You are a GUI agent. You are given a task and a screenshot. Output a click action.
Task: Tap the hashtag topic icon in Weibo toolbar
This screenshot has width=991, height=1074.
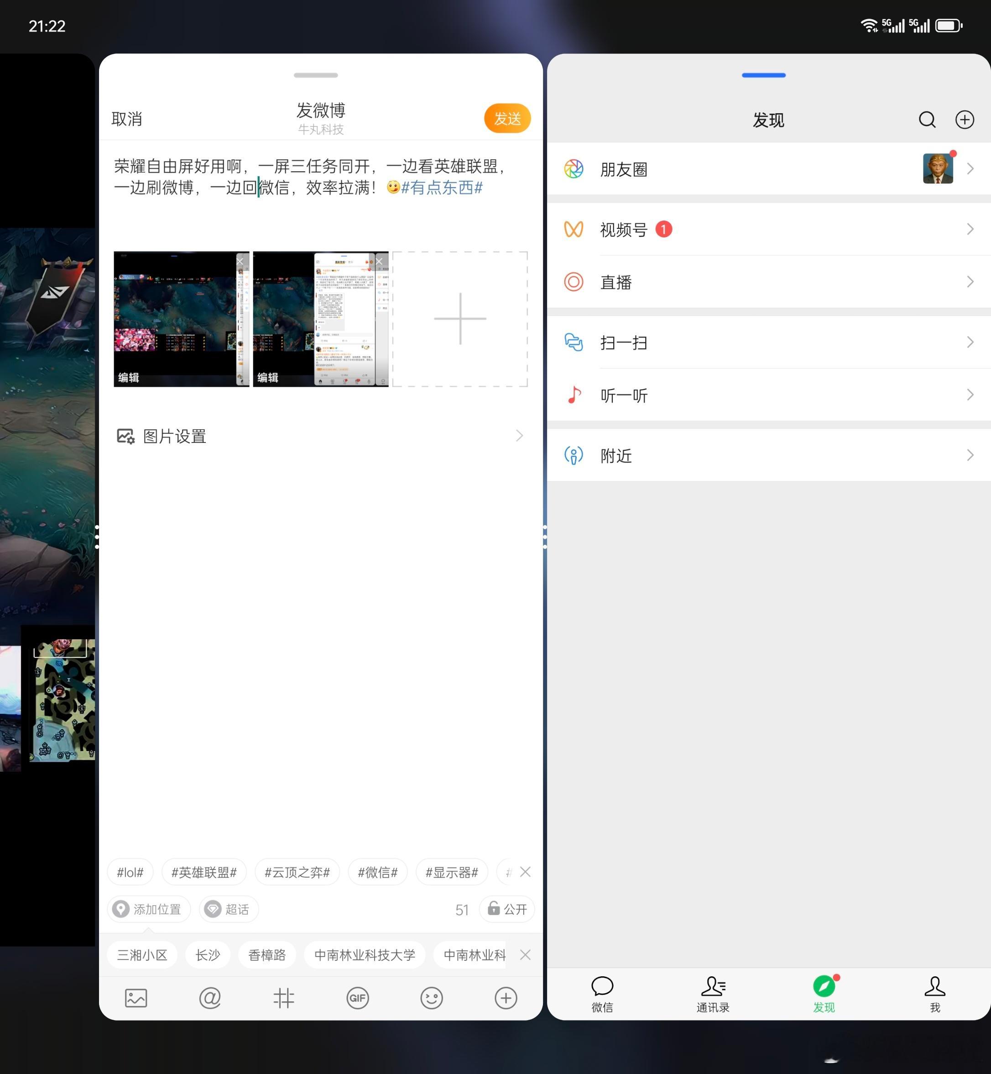(x=284, y=998)
